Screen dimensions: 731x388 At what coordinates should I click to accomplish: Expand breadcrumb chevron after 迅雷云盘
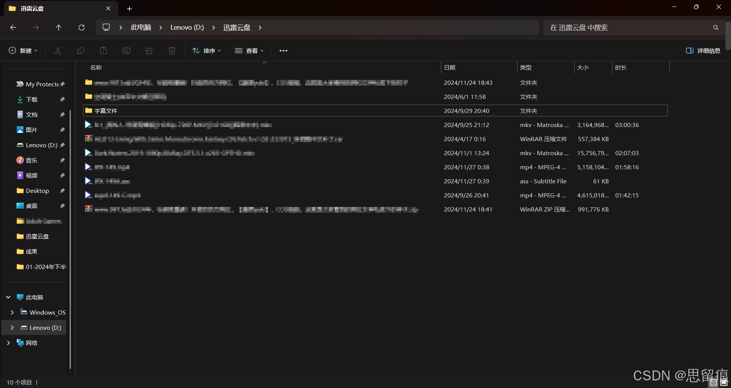[x=260, y=27]
